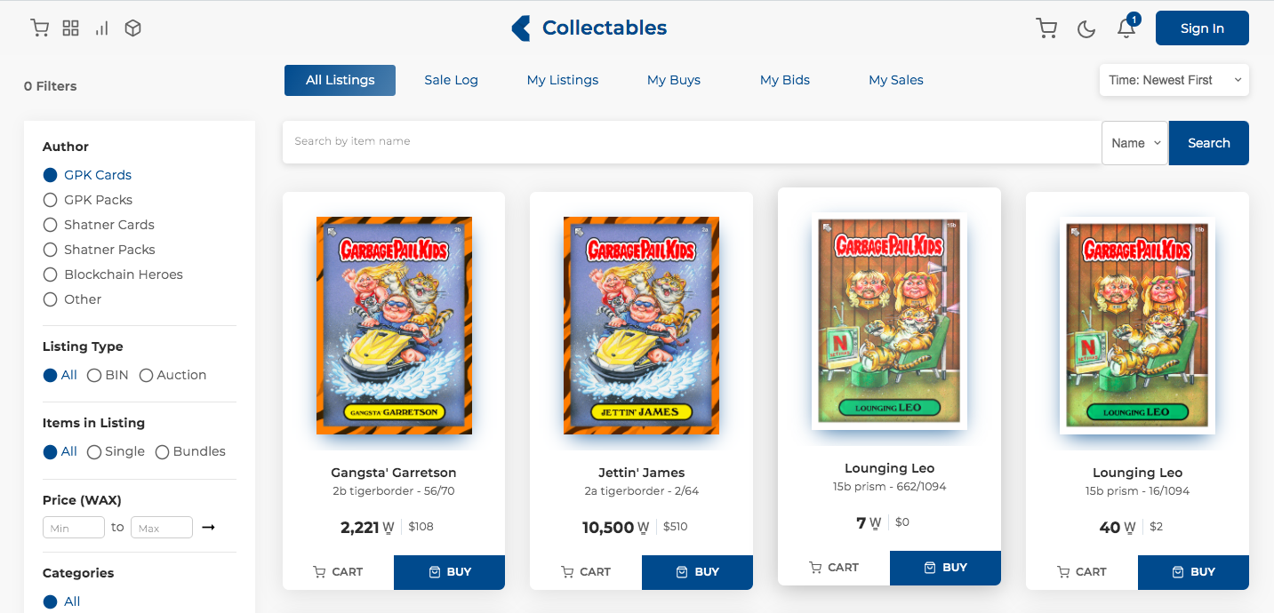
Task: Open notifications bell with badge
Action: [1127, 26]
